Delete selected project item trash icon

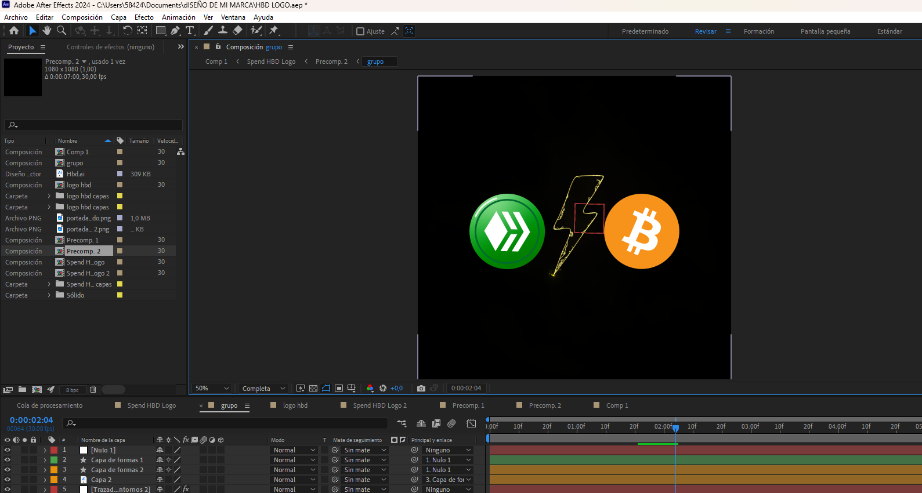click(x=93, y=390)
